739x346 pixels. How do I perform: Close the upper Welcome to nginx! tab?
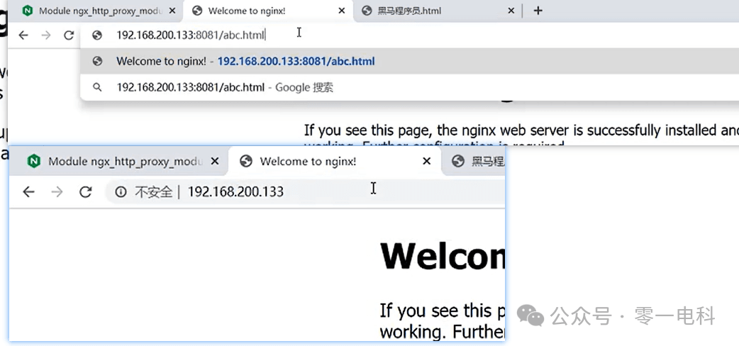pyautogui.click(x=342, y=11)
